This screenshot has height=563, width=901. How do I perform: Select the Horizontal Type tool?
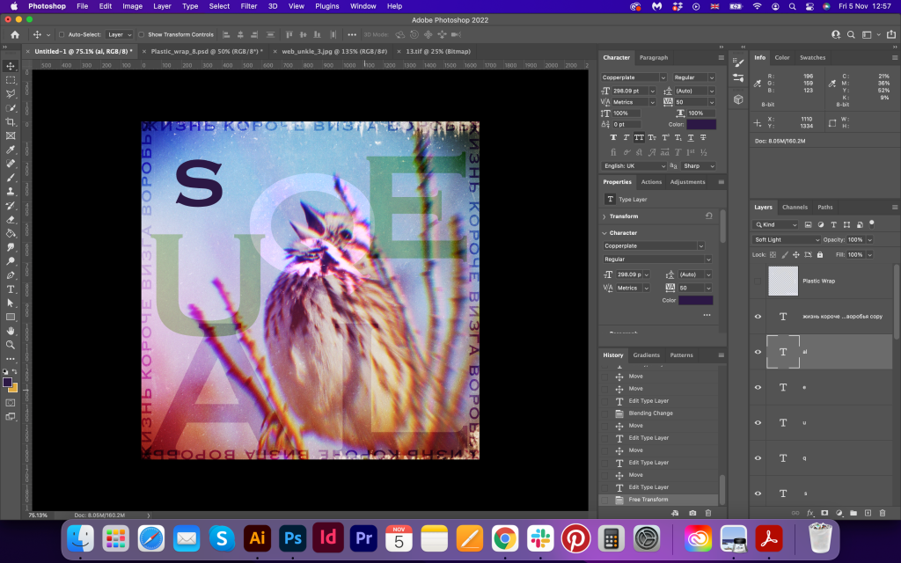click(x=11, y=289)
